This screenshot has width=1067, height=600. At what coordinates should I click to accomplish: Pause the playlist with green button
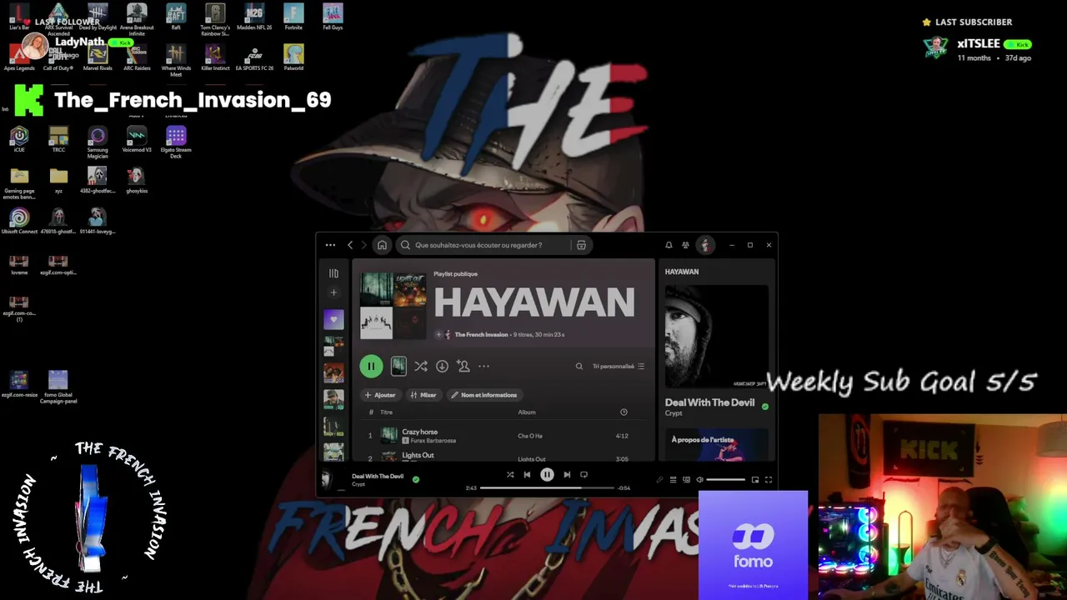pos(371,366)
